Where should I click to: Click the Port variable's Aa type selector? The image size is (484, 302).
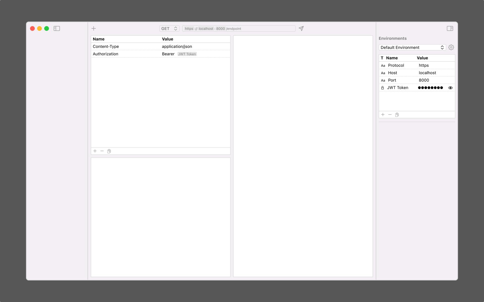(383, 80)
